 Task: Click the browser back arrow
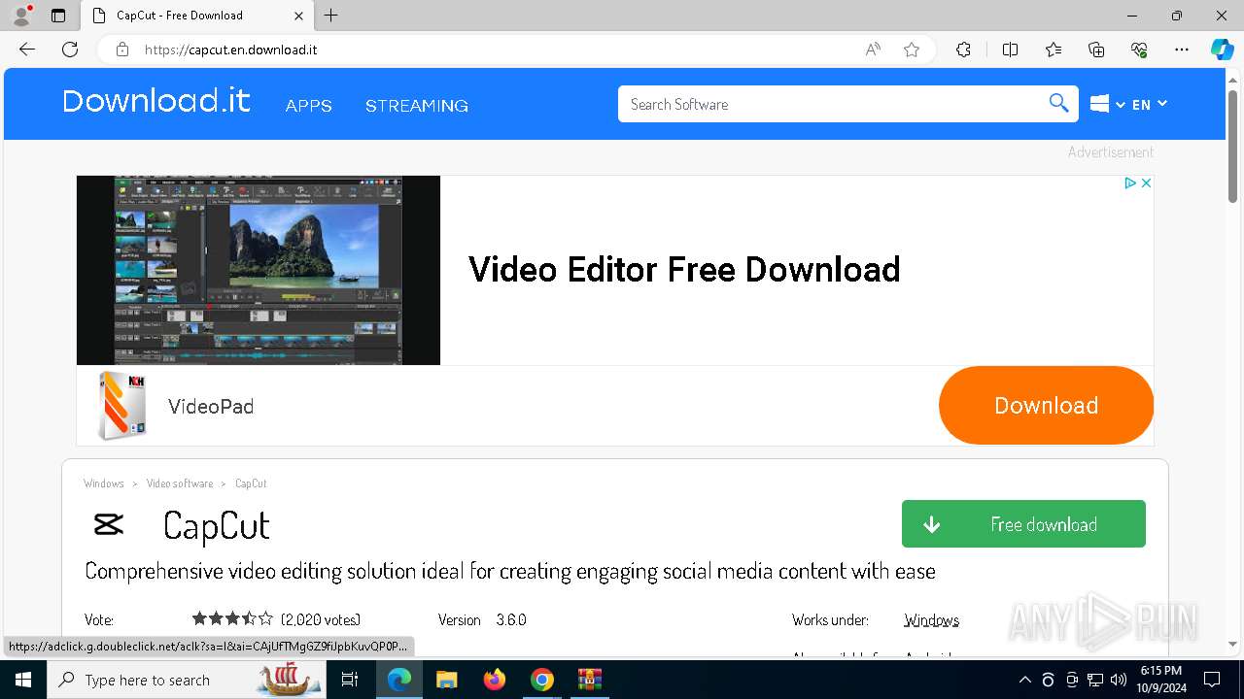click(x=27, y=50)
